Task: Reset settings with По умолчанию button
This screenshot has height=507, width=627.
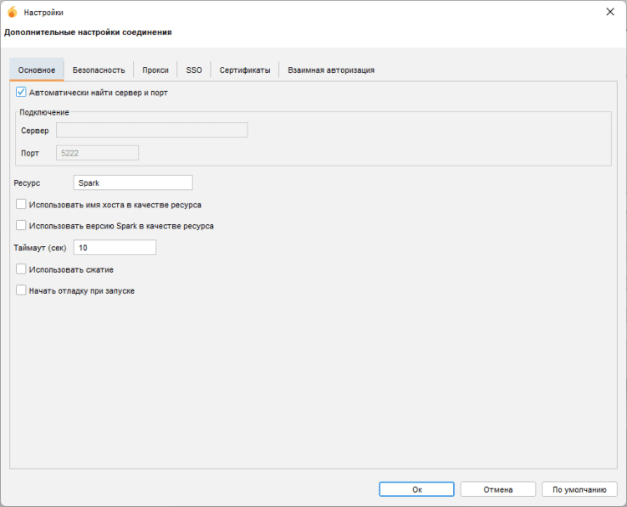Action: (x=579, y=489)
